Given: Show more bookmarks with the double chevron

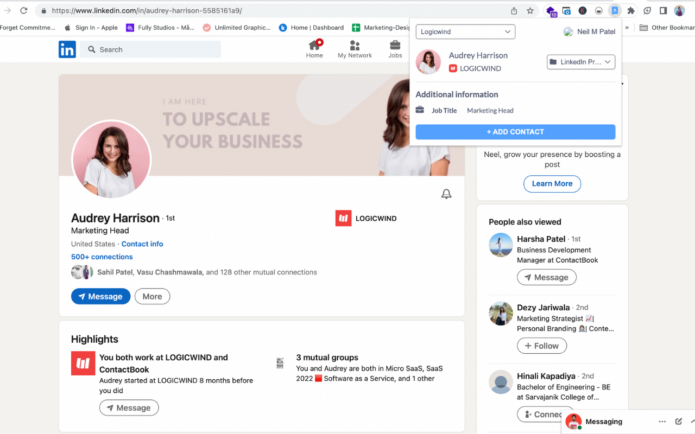Looking at the screenshot, I should pyautogui.click(x=627, y=28).
